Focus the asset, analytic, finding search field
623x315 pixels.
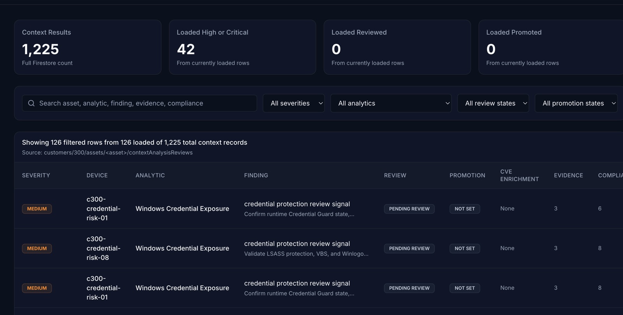(139, 103)
